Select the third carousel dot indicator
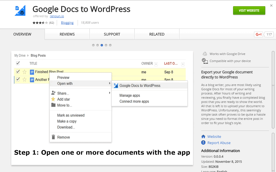 click(102, 45)
